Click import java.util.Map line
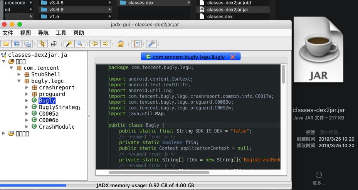 coord(137,113)
